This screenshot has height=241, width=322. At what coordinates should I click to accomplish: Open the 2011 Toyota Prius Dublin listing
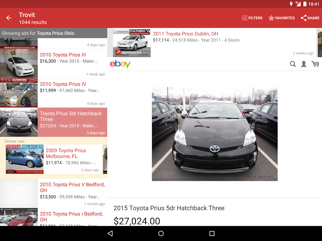[x=185, y=34]
